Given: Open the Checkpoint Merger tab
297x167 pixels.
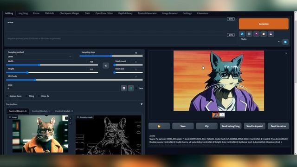Looking at the screenshot, I should [x=69, y=13].
